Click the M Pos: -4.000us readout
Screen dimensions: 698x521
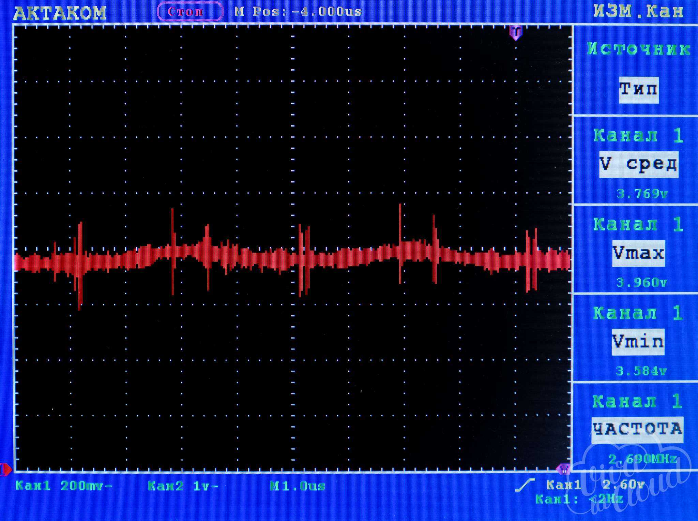[x=298, y=12]
